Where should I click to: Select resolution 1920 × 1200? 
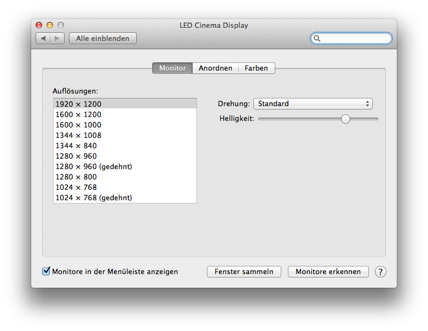125,104
